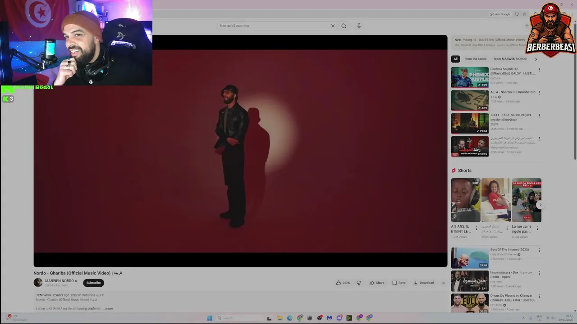Open ZDEFF PURE SESSION video title

point(511,117)
